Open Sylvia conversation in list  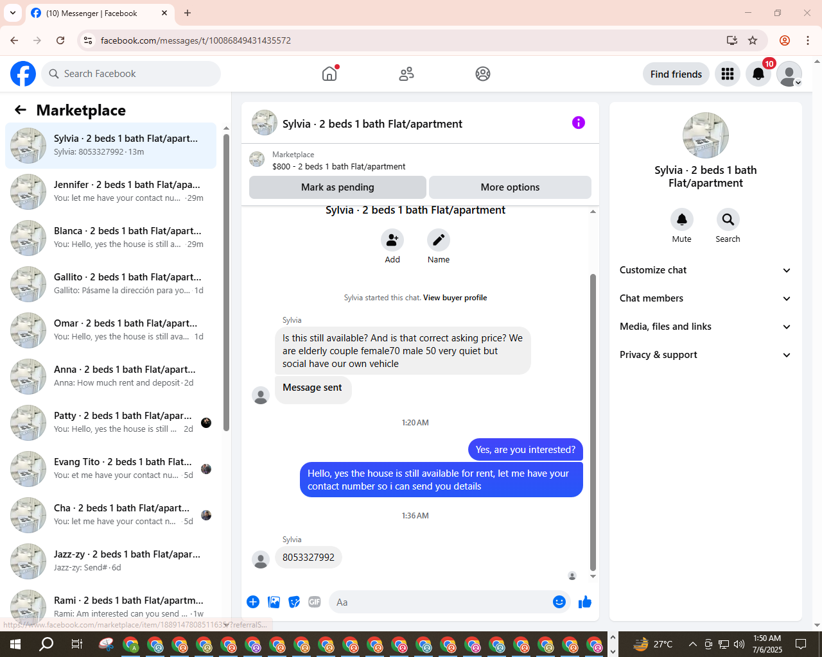click(x=110, y=146)
